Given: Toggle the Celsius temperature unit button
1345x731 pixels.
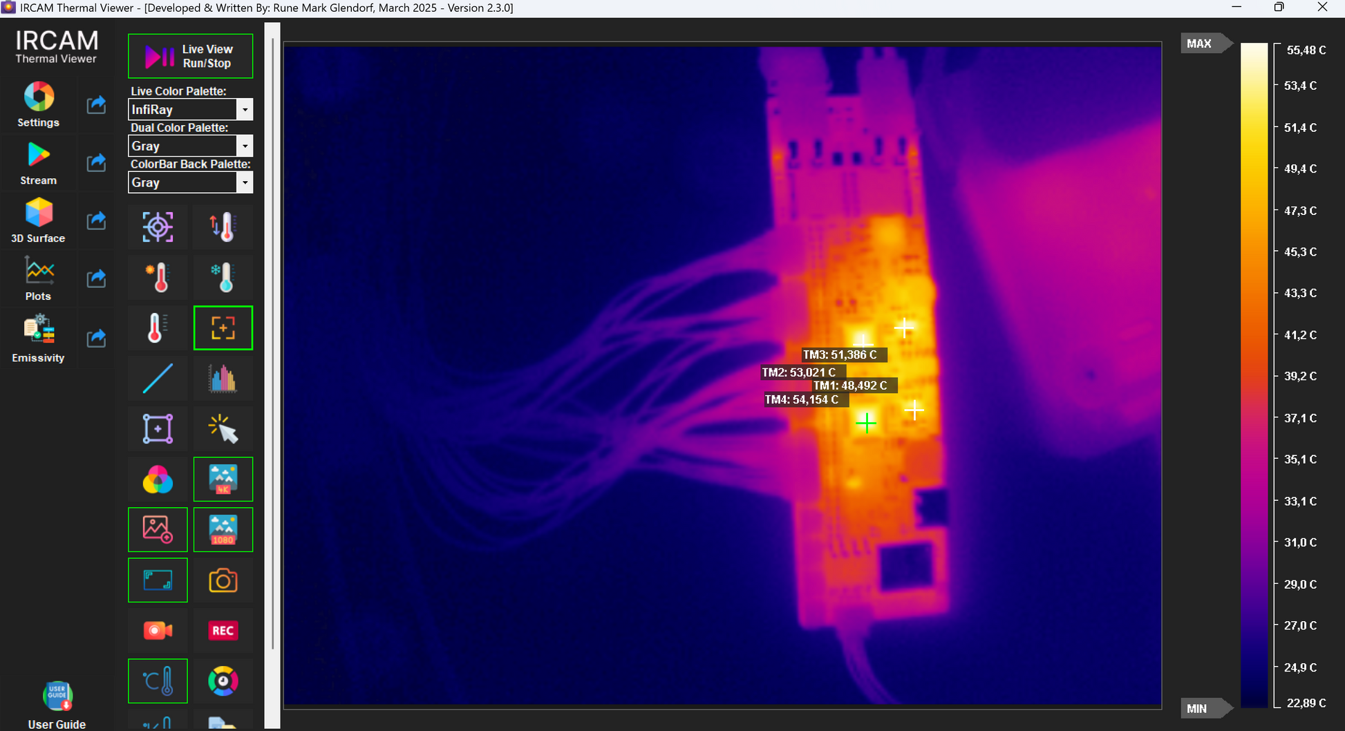Looking at the screenshot, I should point(158,681).
